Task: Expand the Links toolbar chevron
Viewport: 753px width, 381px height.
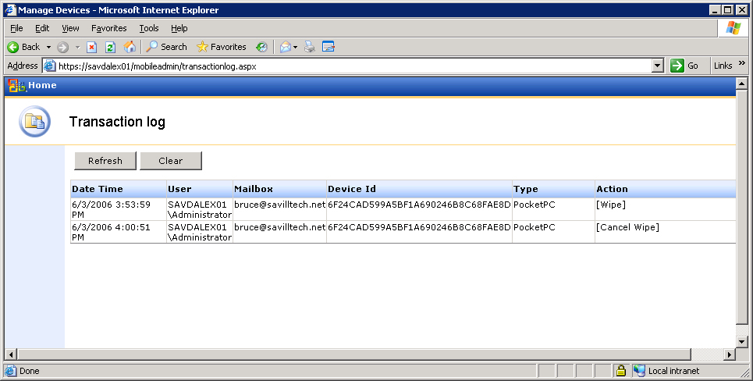Action: [x=741, y=63]
